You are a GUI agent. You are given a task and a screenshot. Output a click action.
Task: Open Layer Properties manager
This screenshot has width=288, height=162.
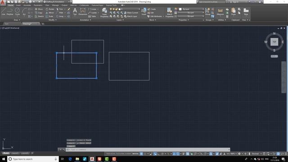[x=104, y=13]
